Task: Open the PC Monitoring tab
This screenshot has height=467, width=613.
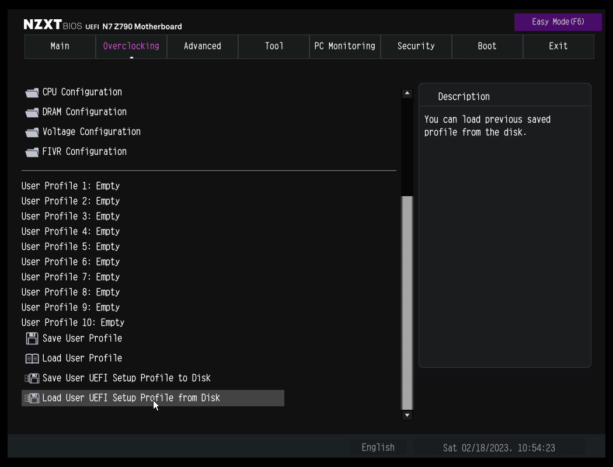Action: point(344,46)
